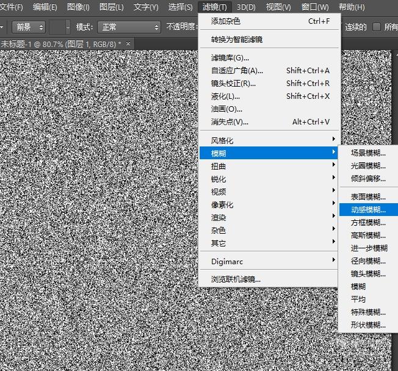The width and height of the screenshot is (398, 371).
Task: Toggle the 所有 layers checkbox
Action: tap(377, 27)
